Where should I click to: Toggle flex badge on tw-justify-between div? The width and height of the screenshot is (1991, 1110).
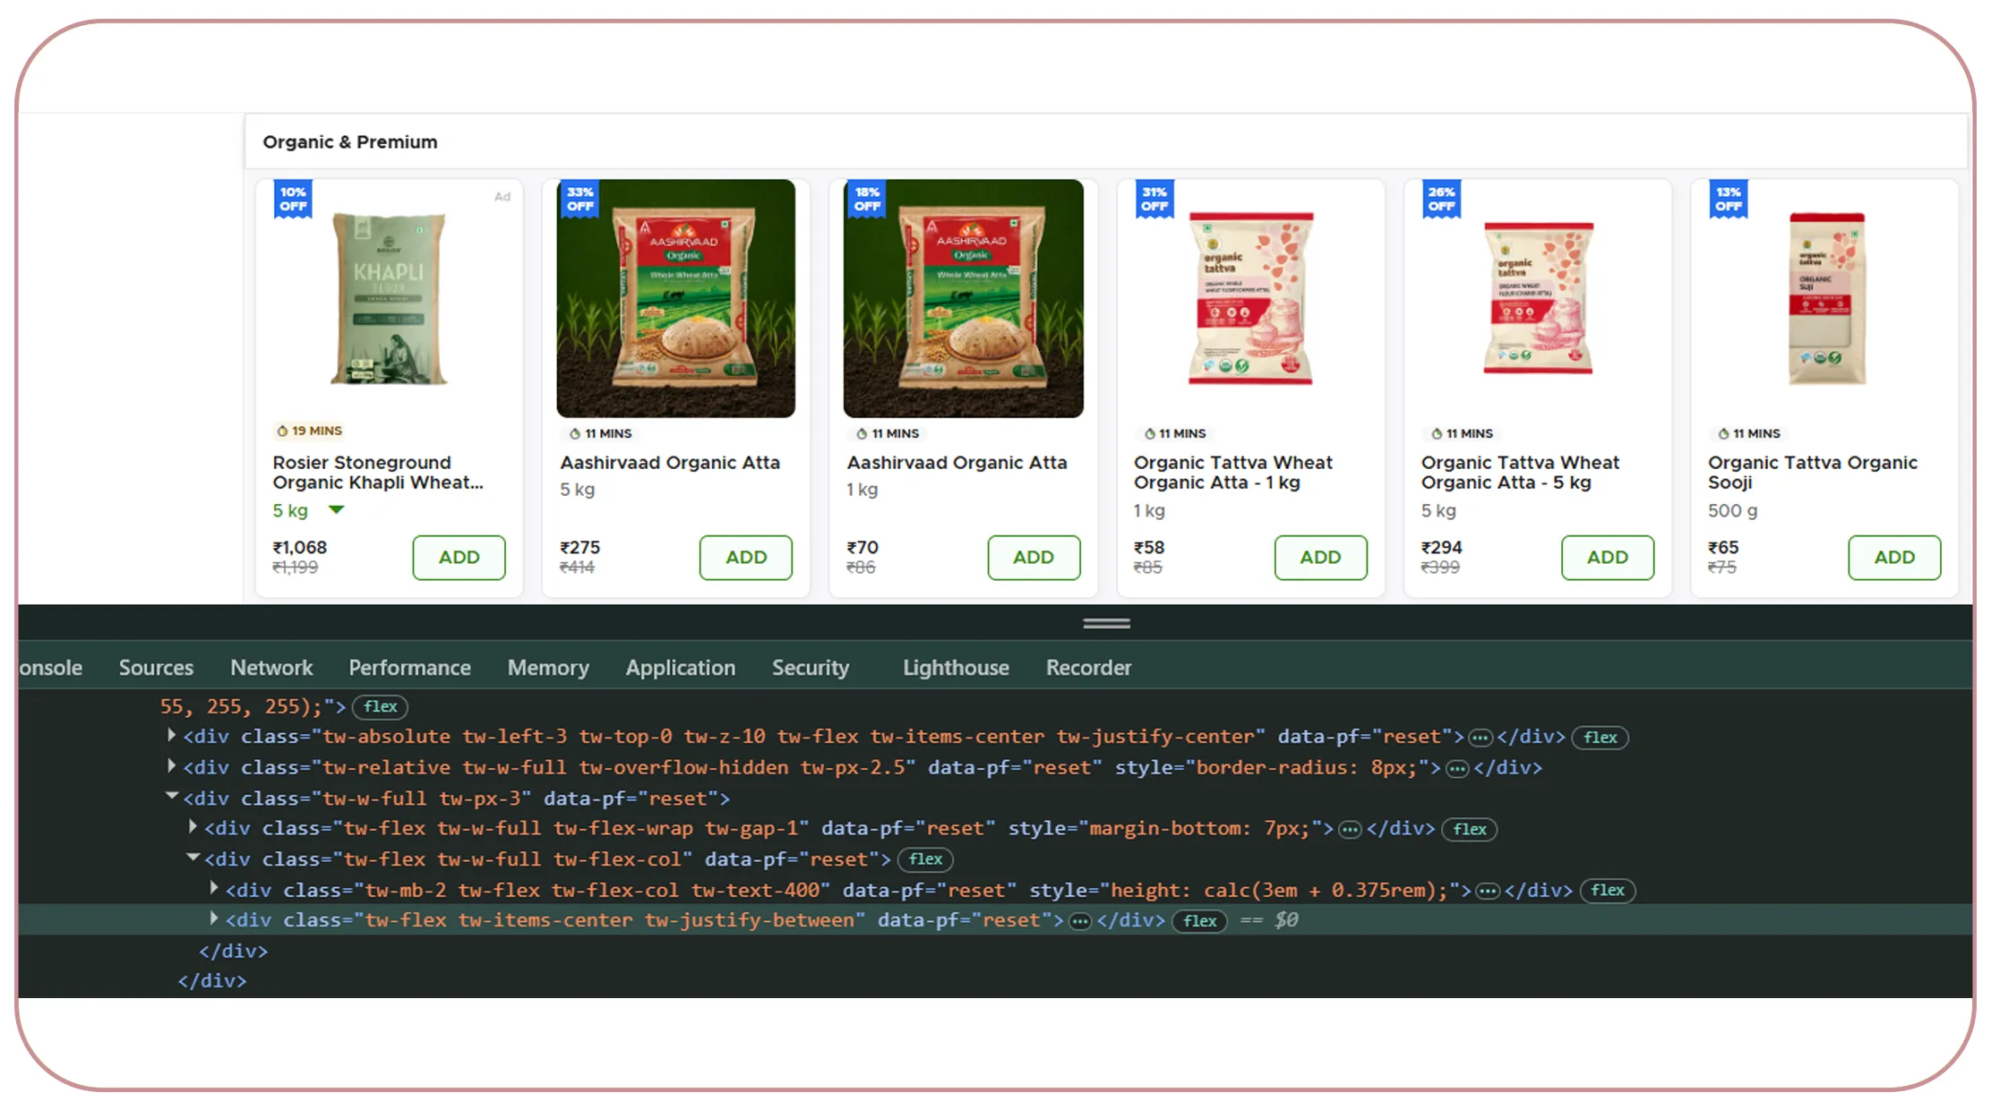[1199, 921]
